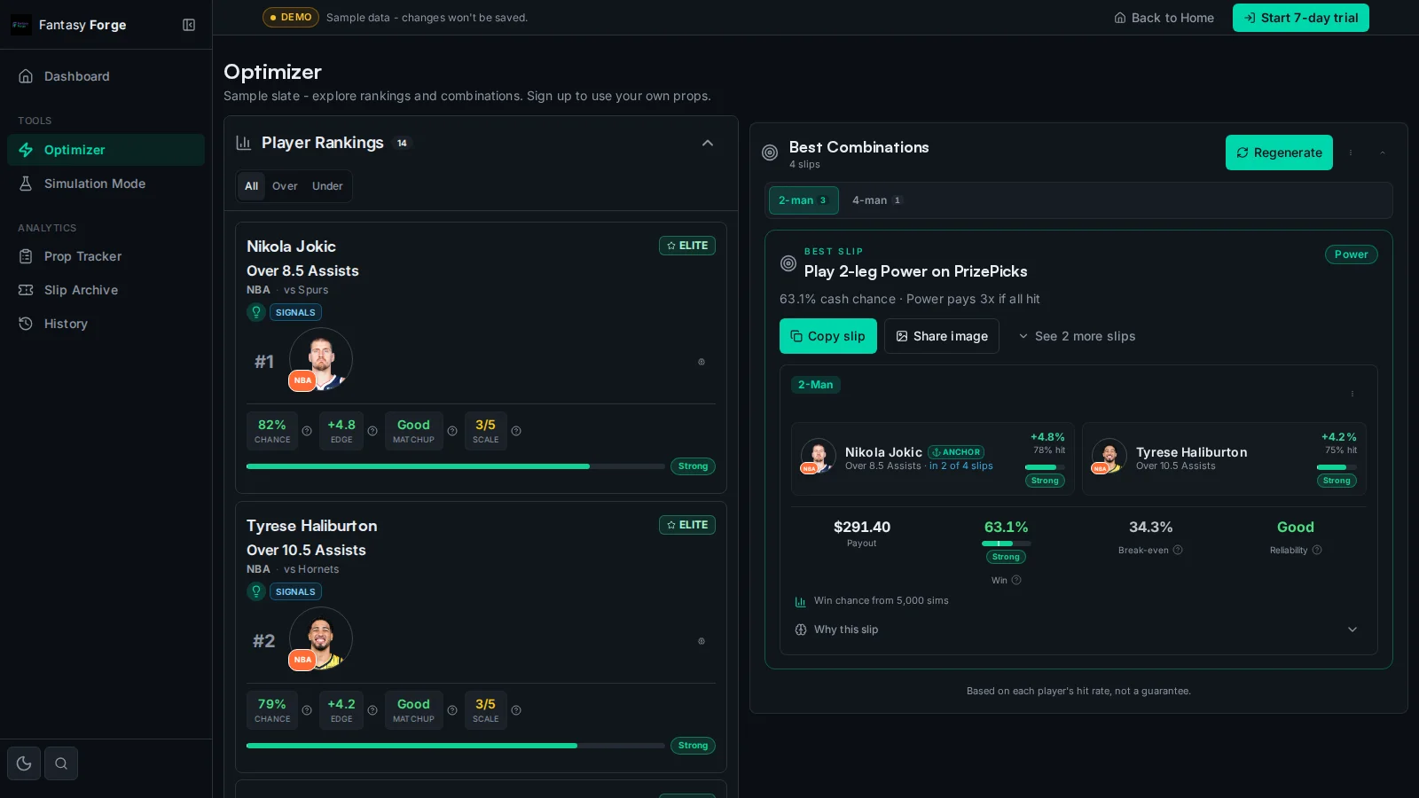Screen dimensions: 1419x798
Task: Open Simulation Mode
Action: [x=106, y=184]
